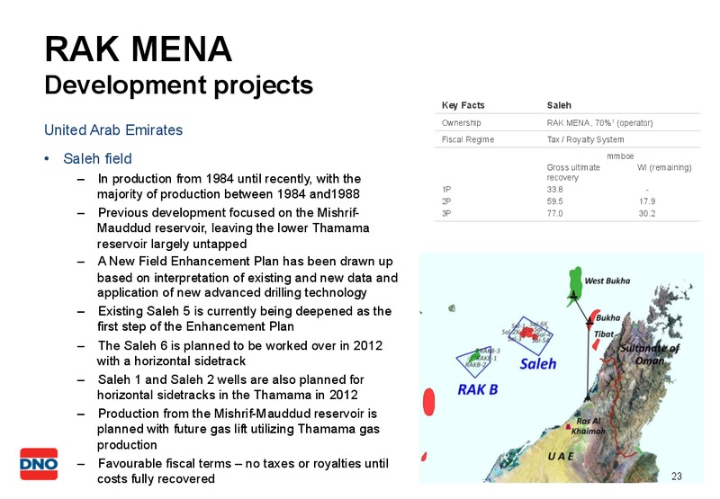Click the 'UAE' map label
720x499 pixels.
(x=560, y=457)
